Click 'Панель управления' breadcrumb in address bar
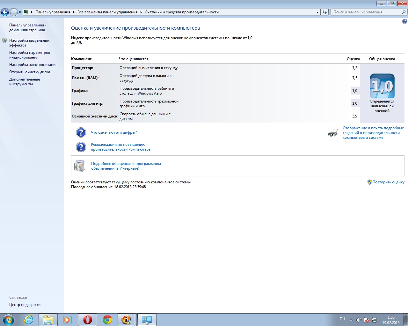Image resolution: width=408 pixels, height=326 pixels. click(x=53, y=12)
